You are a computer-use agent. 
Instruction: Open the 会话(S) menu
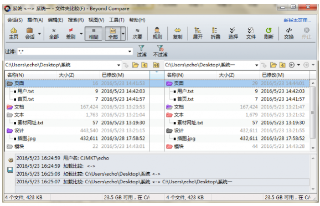pyautogui.click(x=15, y=20)
